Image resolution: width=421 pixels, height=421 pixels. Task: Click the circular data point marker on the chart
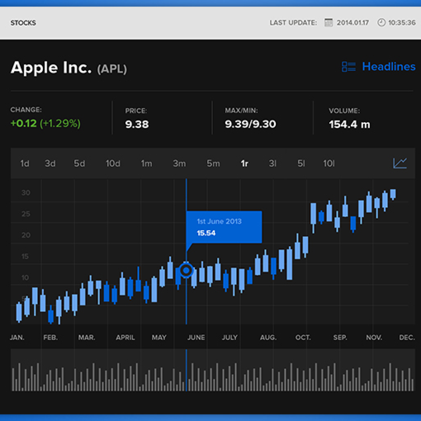(186, 270)
